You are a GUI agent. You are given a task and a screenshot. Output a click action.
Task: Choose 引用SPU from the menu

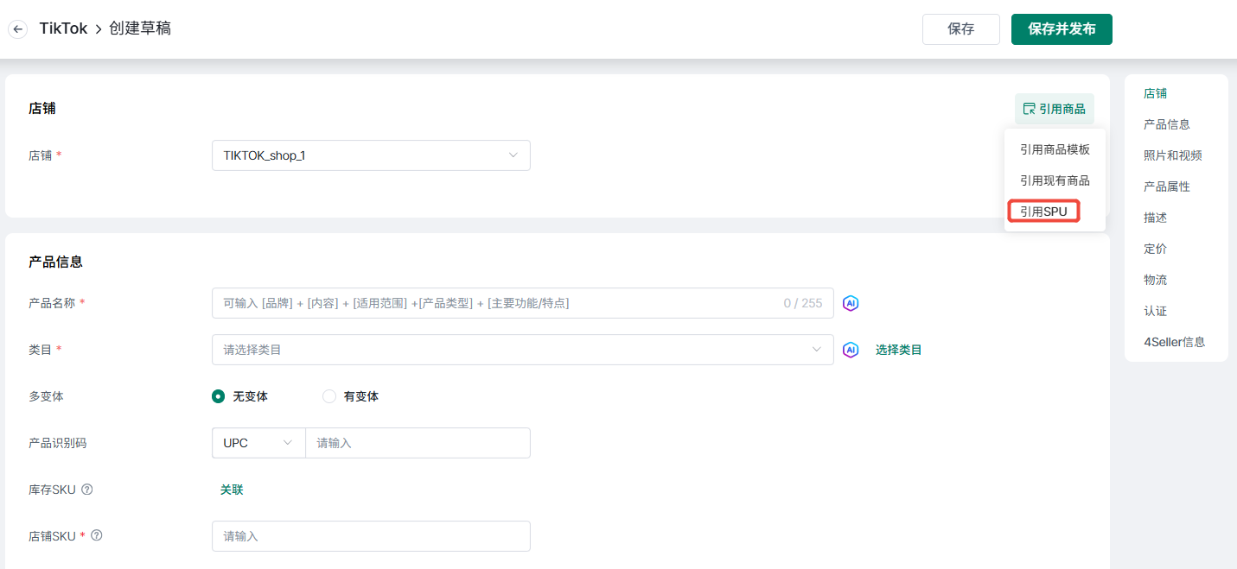tap(1044, 212)
